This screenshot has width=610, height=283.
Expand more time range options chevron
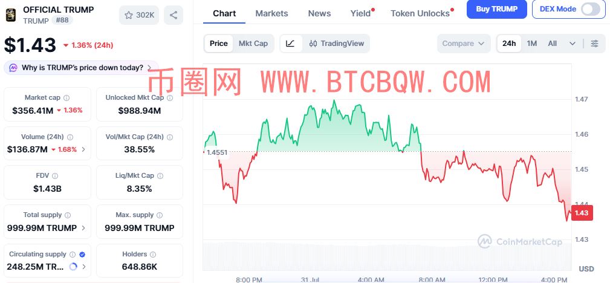coord(573,44)
